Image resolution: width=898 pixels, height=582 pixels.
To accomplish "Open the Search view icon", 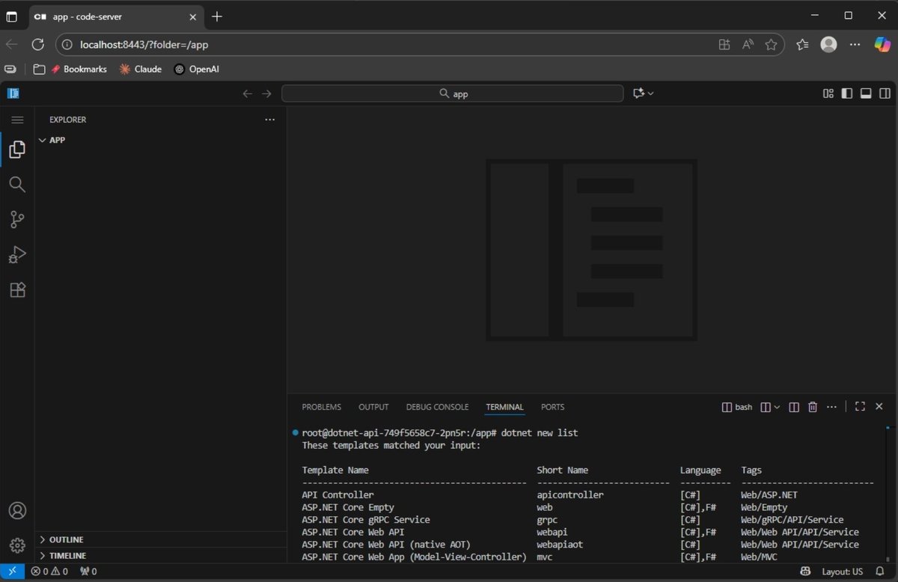I will tap(16, 184).
